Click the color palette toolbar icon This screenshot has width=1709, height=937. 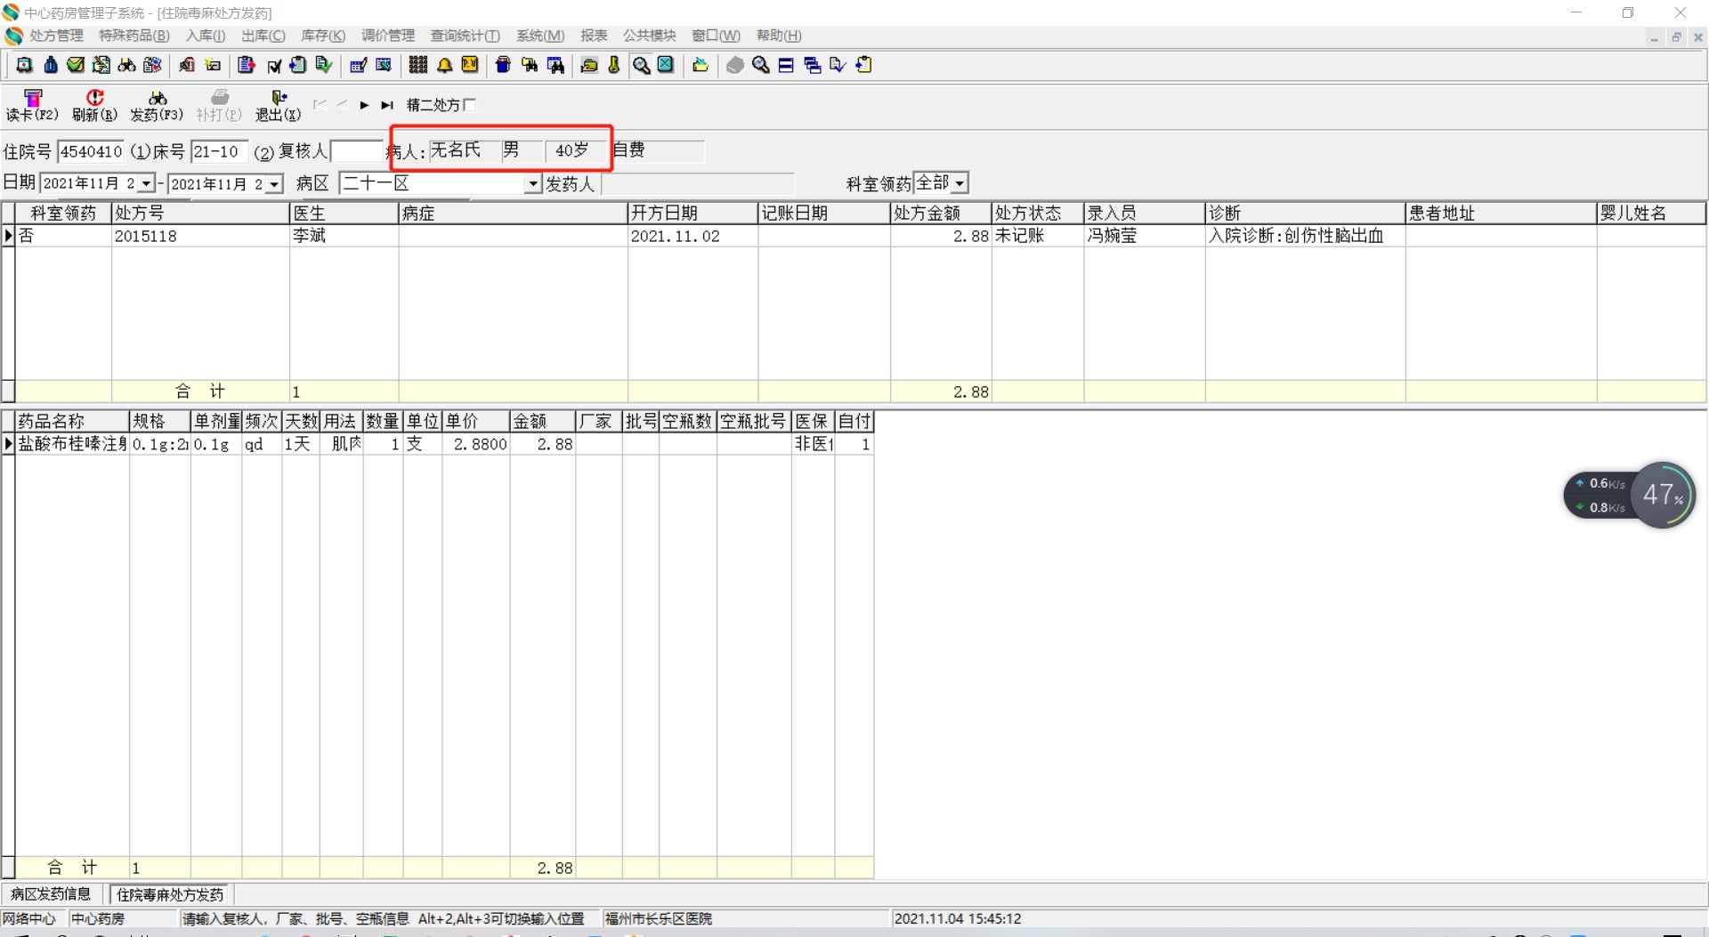(153, 65)
